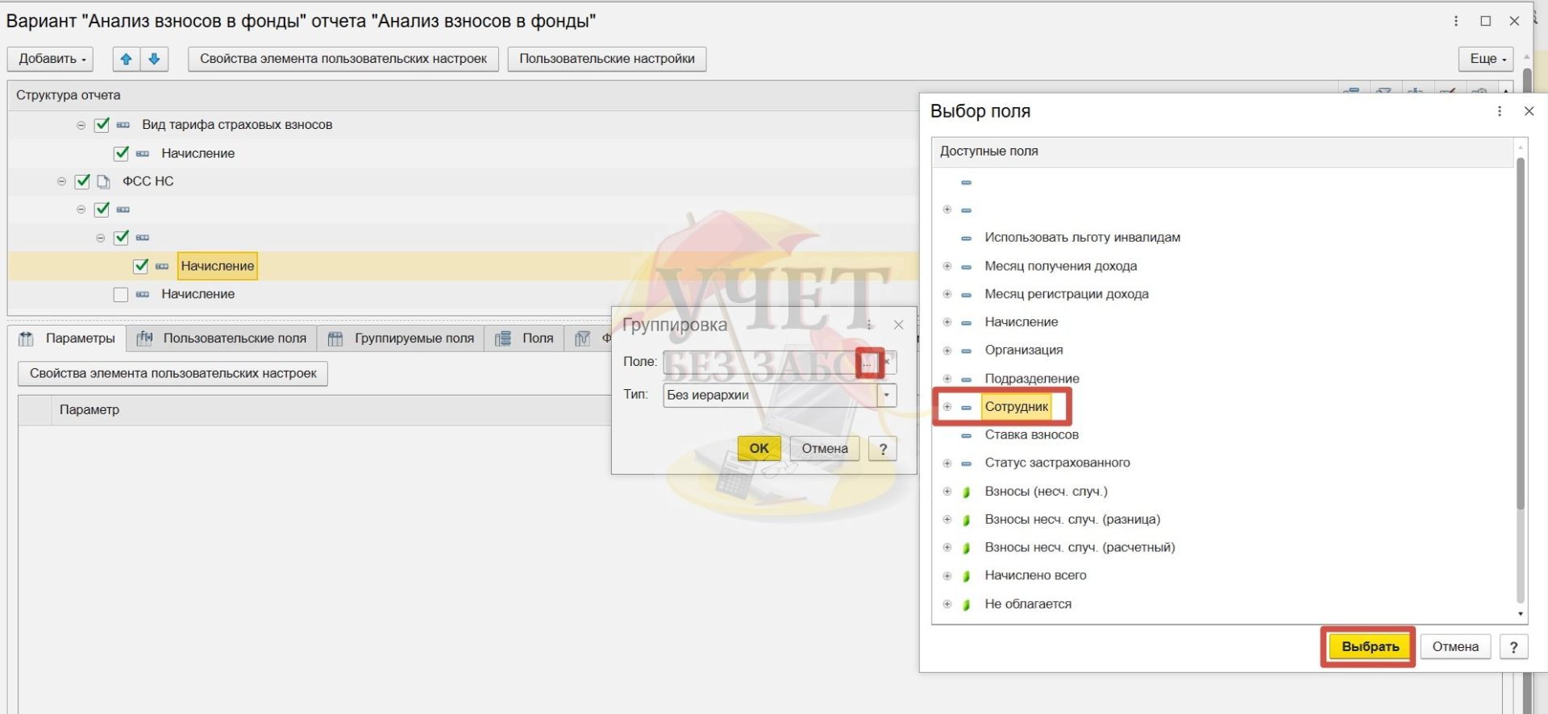
Task: Click the field icon beside Подразделение
Action: point(966,379)
